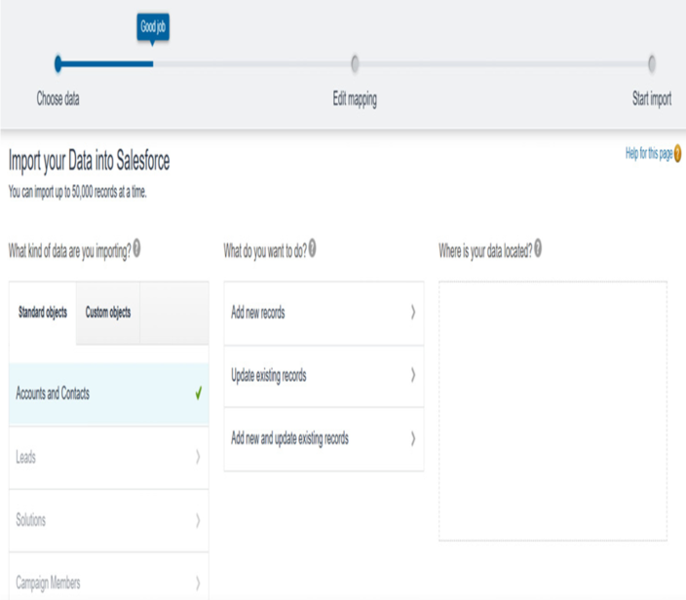The width and height of the screenshot is (686, 600).
Task: Choose 'Update existing records'
Action: (324, 376)
